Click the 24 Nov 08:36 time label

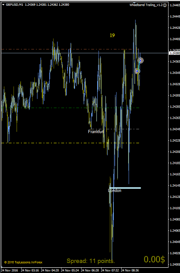pyautogui.click(x=130, y=270)
